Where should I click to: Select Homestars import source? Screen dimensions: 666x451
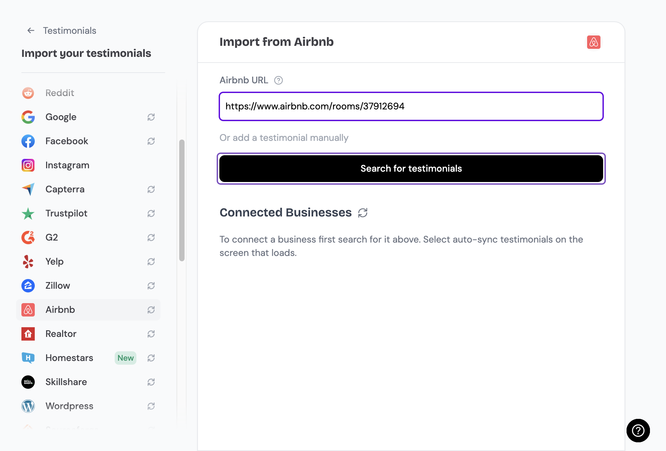pyautogui.click(x=88, y=358)
